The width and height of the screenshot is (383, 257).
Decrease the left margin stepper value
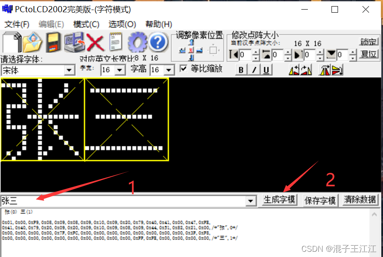255,58
